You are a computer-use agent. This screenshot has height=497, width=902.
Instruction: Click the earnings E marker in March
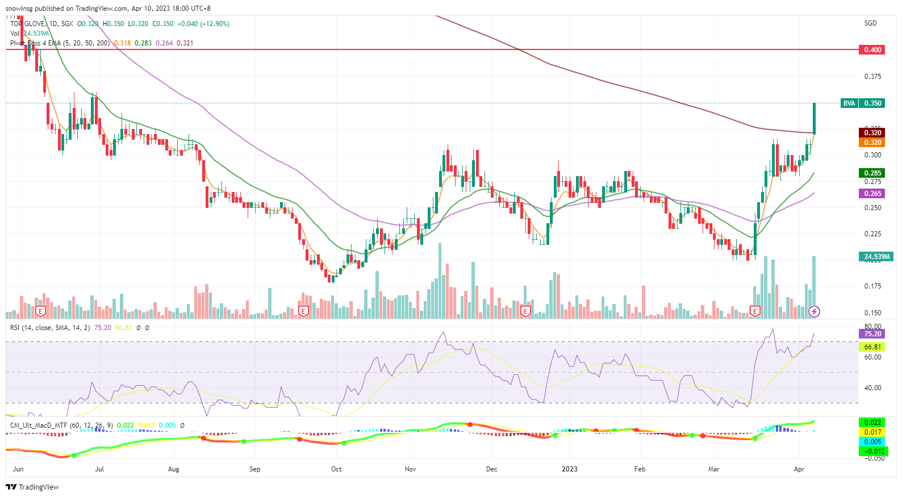(755, 311)
